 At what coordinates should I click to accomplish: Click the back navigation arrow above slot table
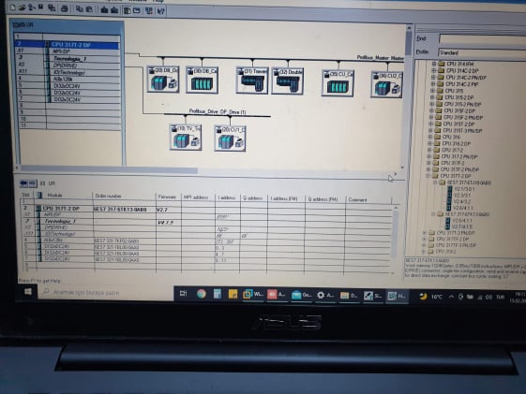tap(23, 183)
